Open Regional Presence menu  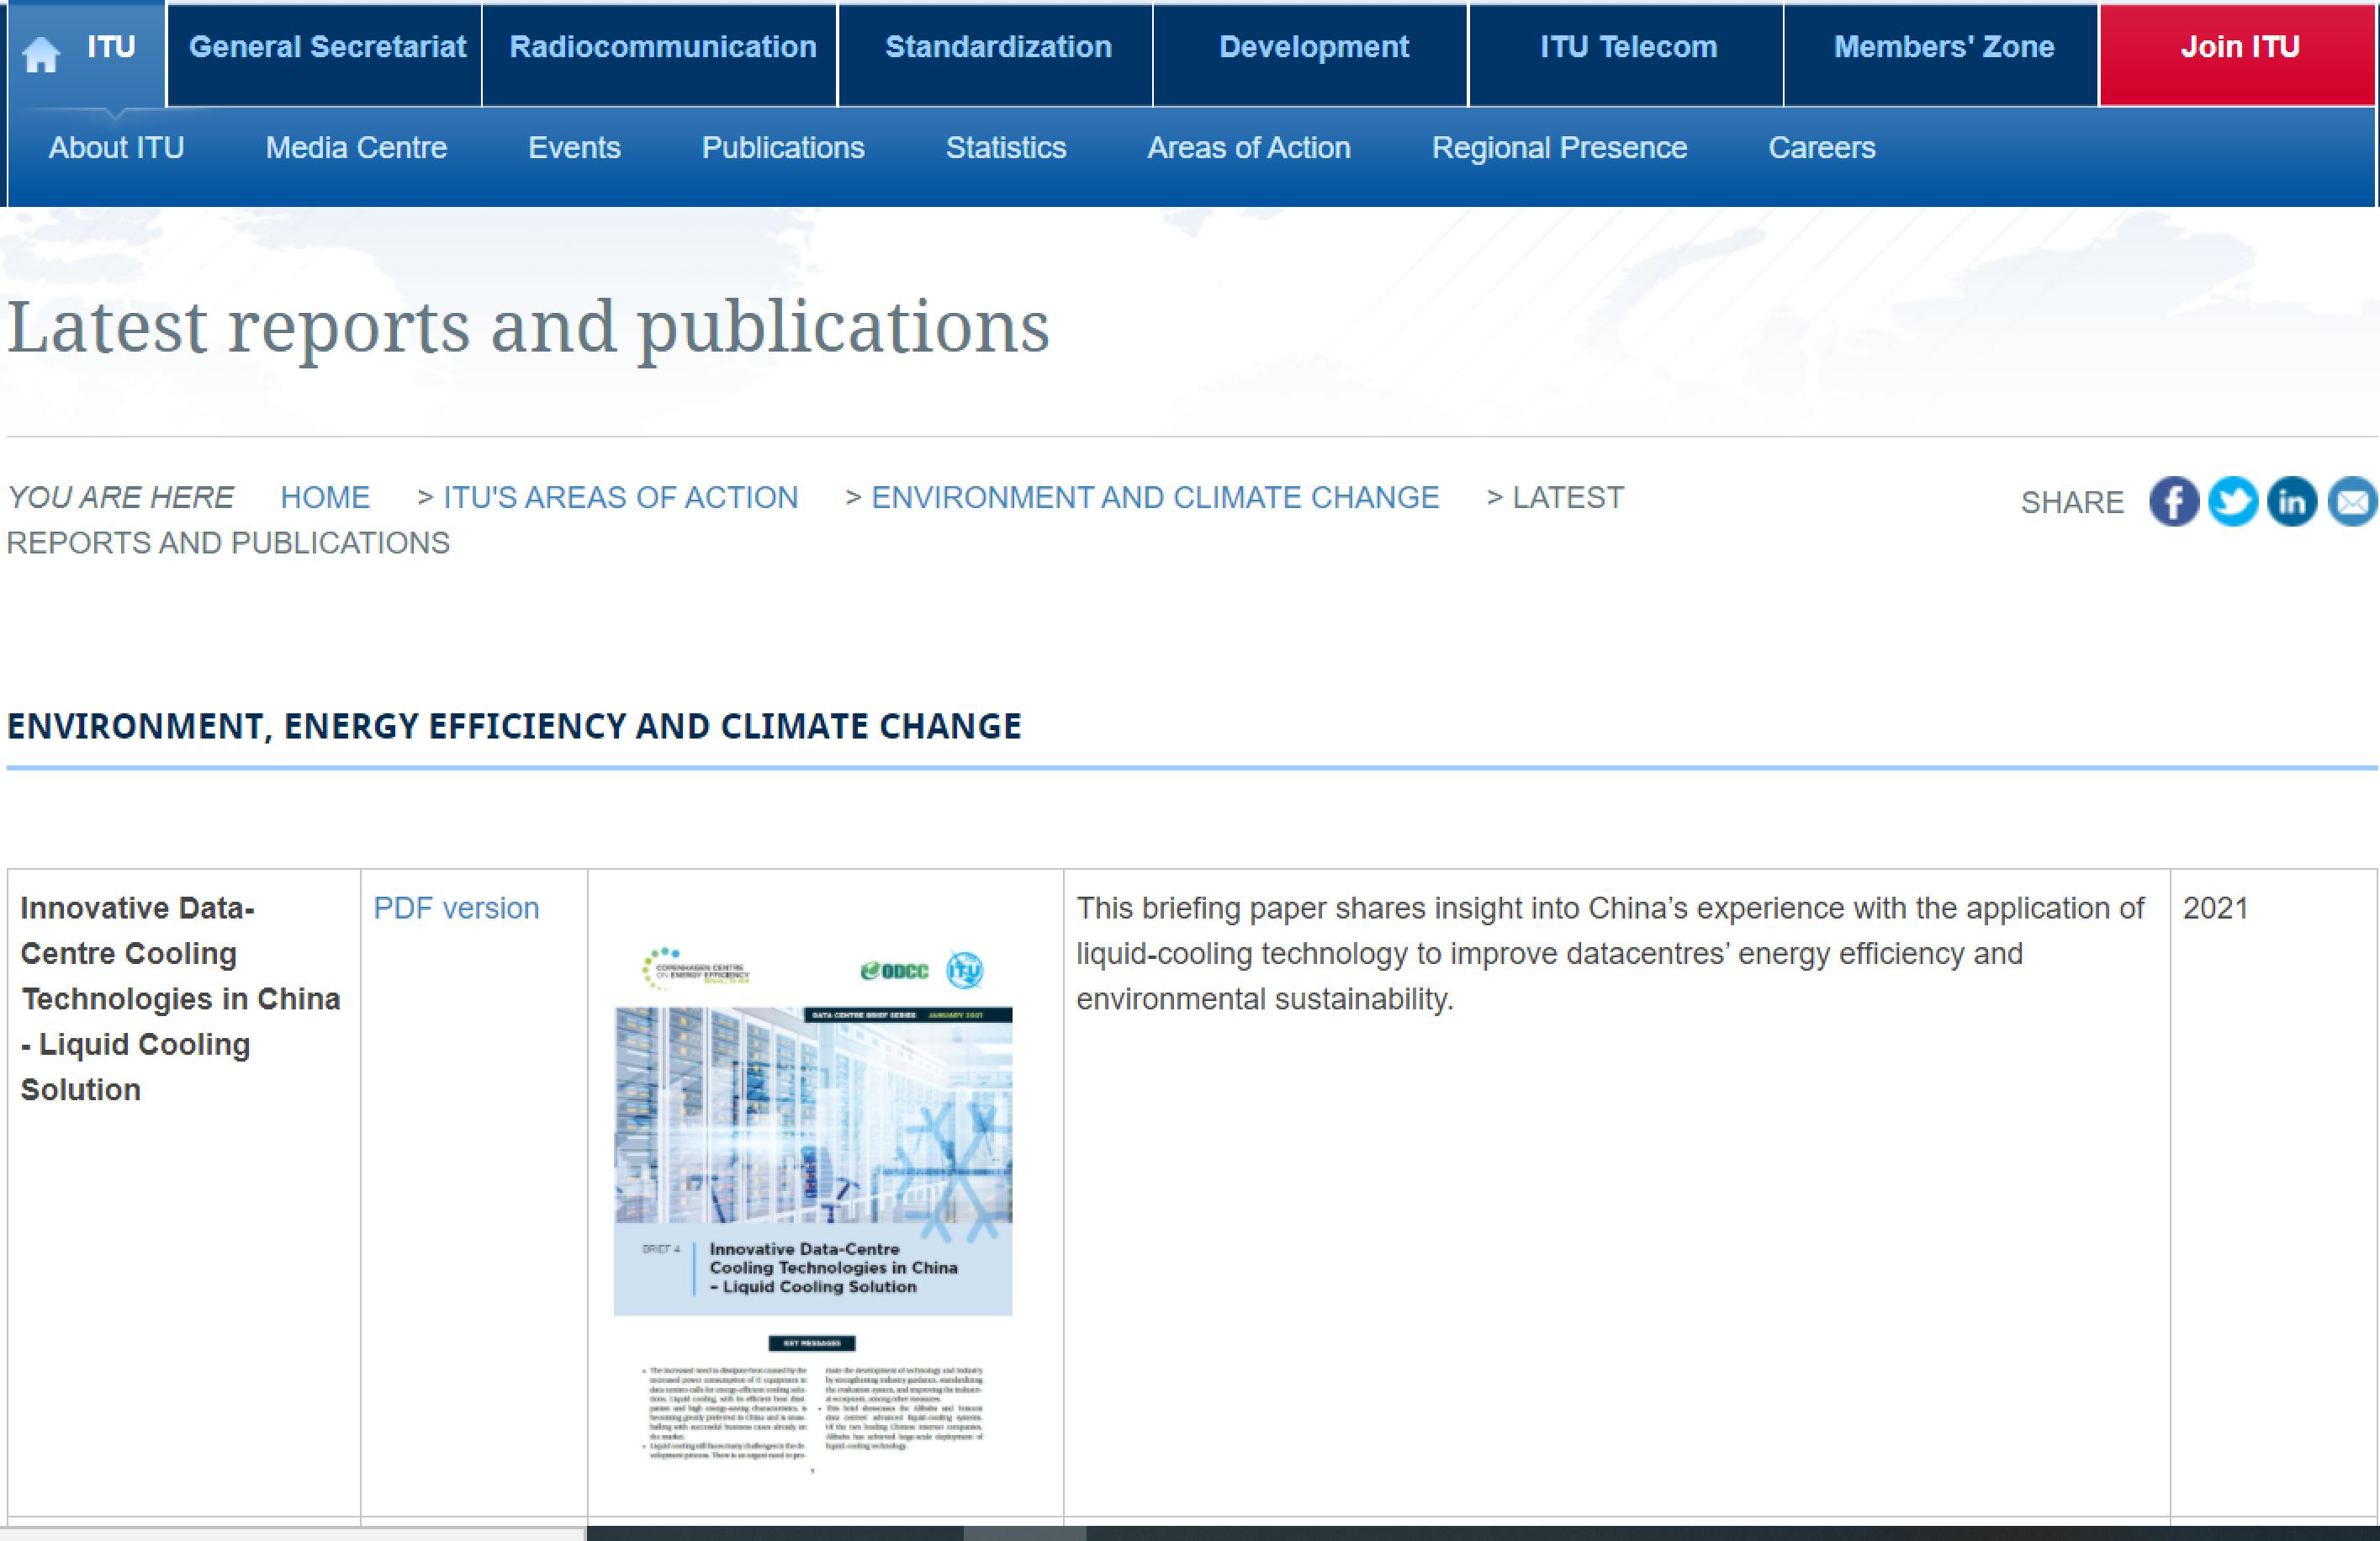(1559, 148)
